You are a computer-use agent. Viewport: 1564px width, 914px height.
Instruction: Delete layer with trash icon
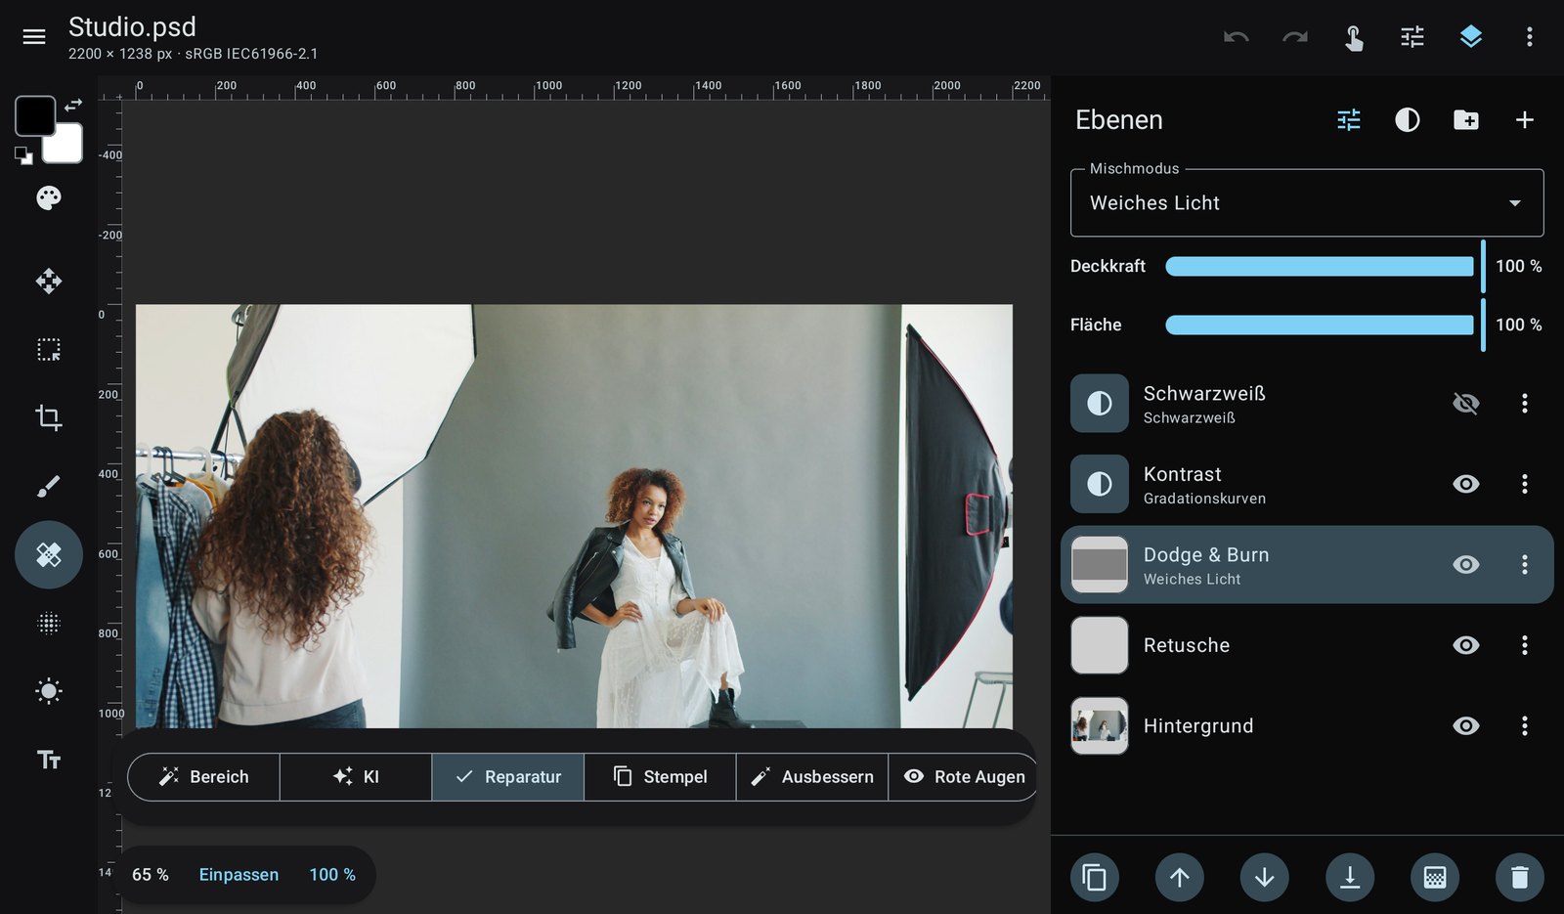click(1519, 877)
